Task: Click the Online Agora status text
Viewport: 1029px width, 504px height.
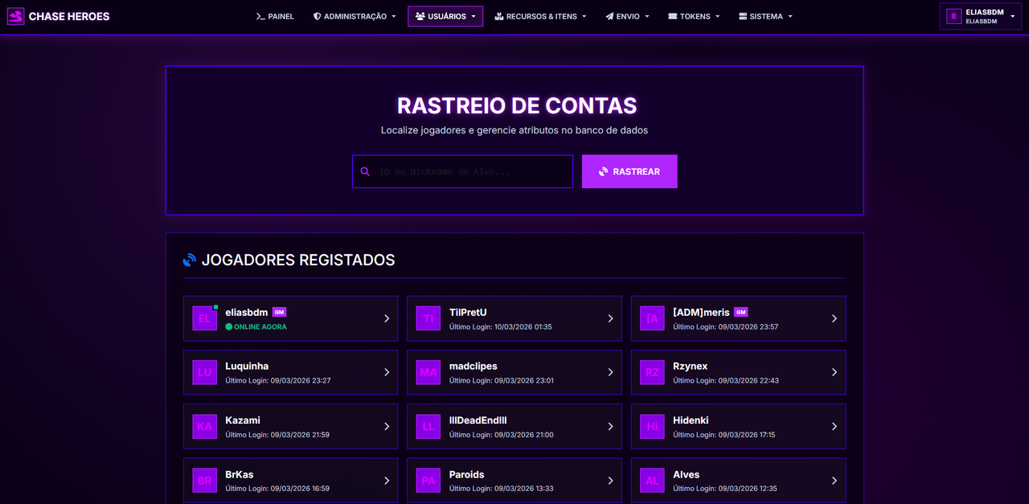Action: (260, 327)
